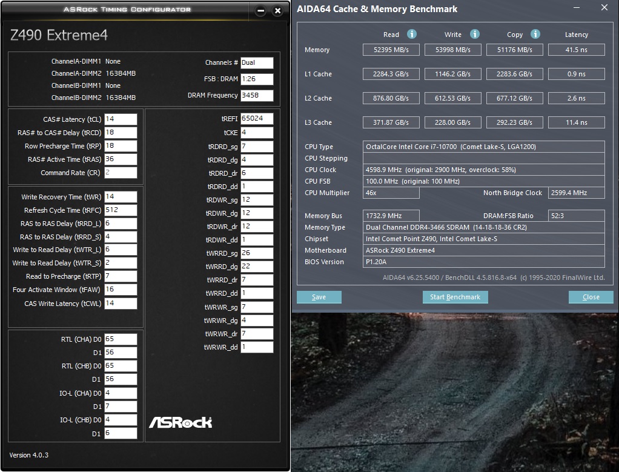Click the Close button in AIDA64
Image resolution: width=619 pixels, height=472 pixels.
[591, 297]
